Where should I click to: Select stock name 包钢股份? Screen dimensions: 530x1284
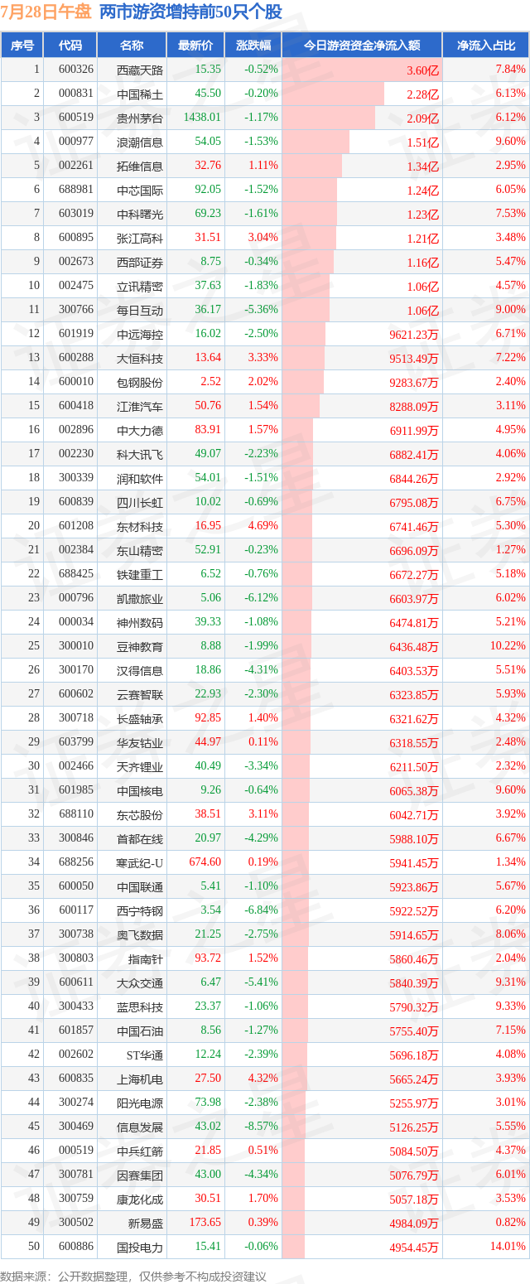(140, 383)
